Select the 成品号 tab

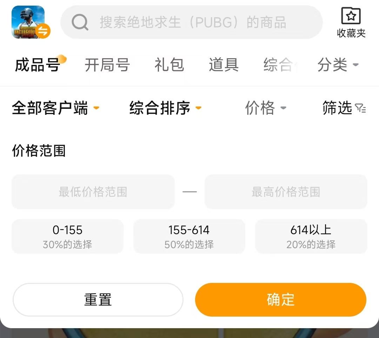[38, 65]
